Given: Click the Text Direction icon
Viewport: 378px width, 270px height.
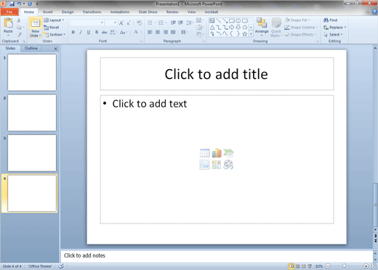Looking at the screenshot, I should pos(199,20).
